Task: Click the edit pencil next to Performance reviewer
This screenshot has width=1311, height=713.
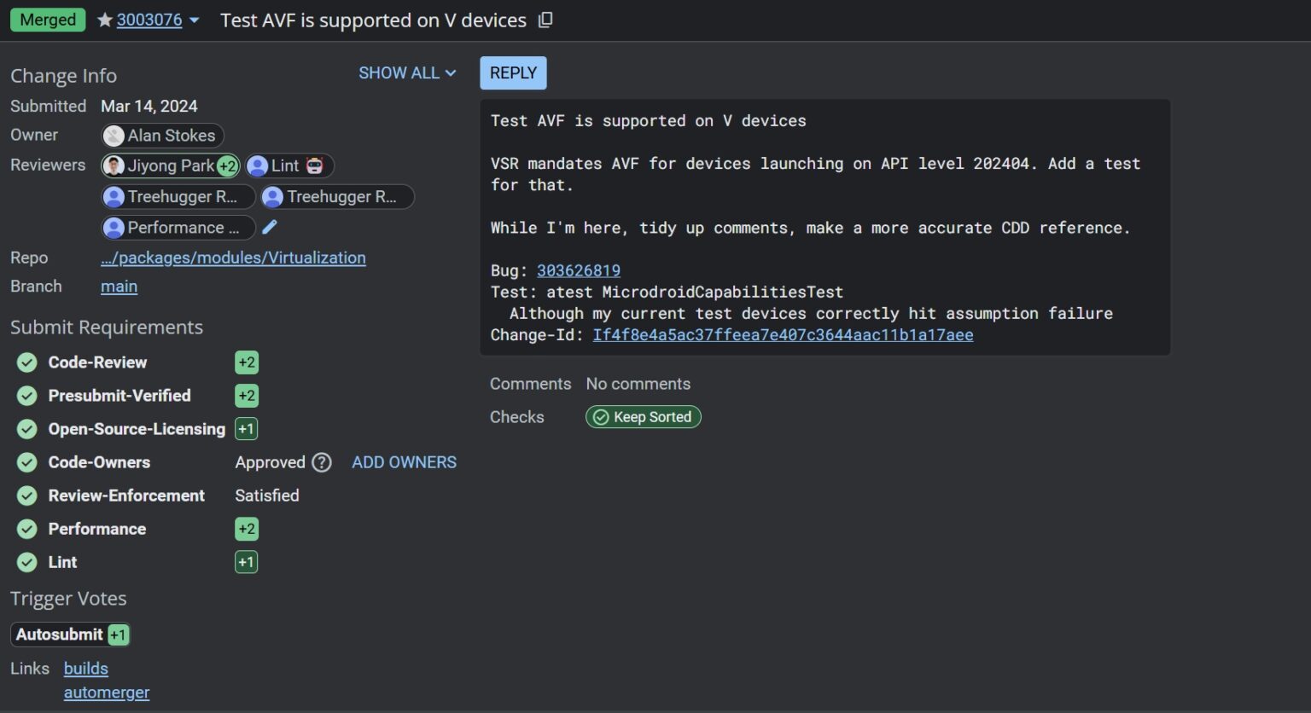Action: point(270,227)
